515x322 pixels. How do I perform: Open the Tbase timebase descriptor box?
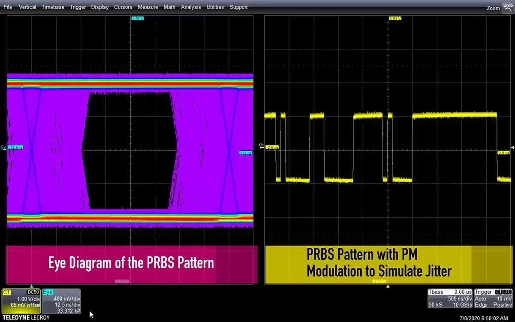[450, 298]
